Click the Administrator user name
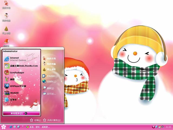The height and width of the screenshot is (130, 173). point(10,51)
